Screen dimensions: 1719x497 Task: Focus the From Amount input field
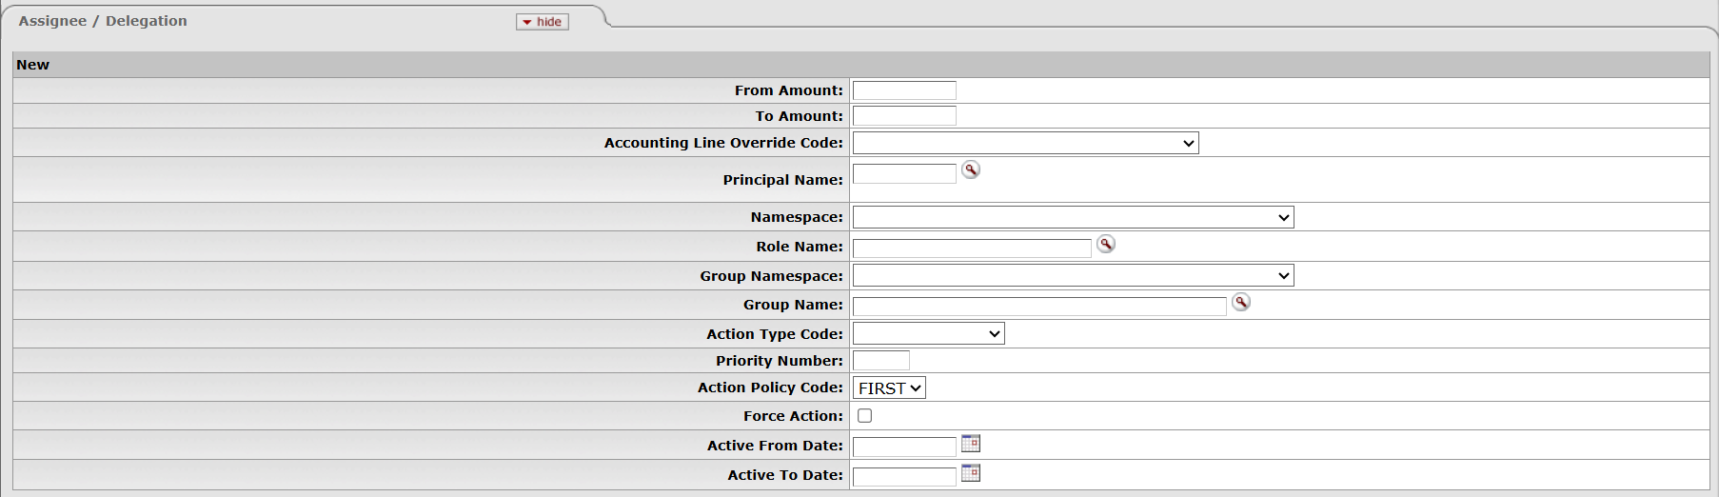[x=904, y=90]
